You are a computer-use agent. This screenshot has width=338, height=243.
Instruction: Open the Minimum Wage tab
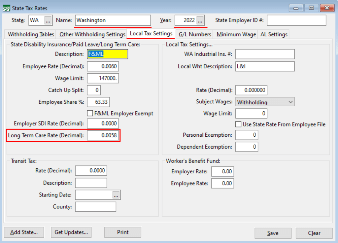tap(236, 34)
